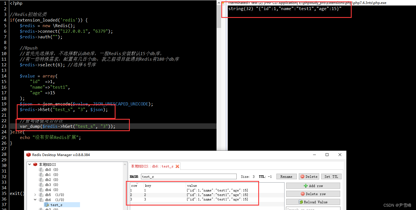The image size is (416, 210).
Task: Click the Reload Value button
Action: tap(313, 202)
